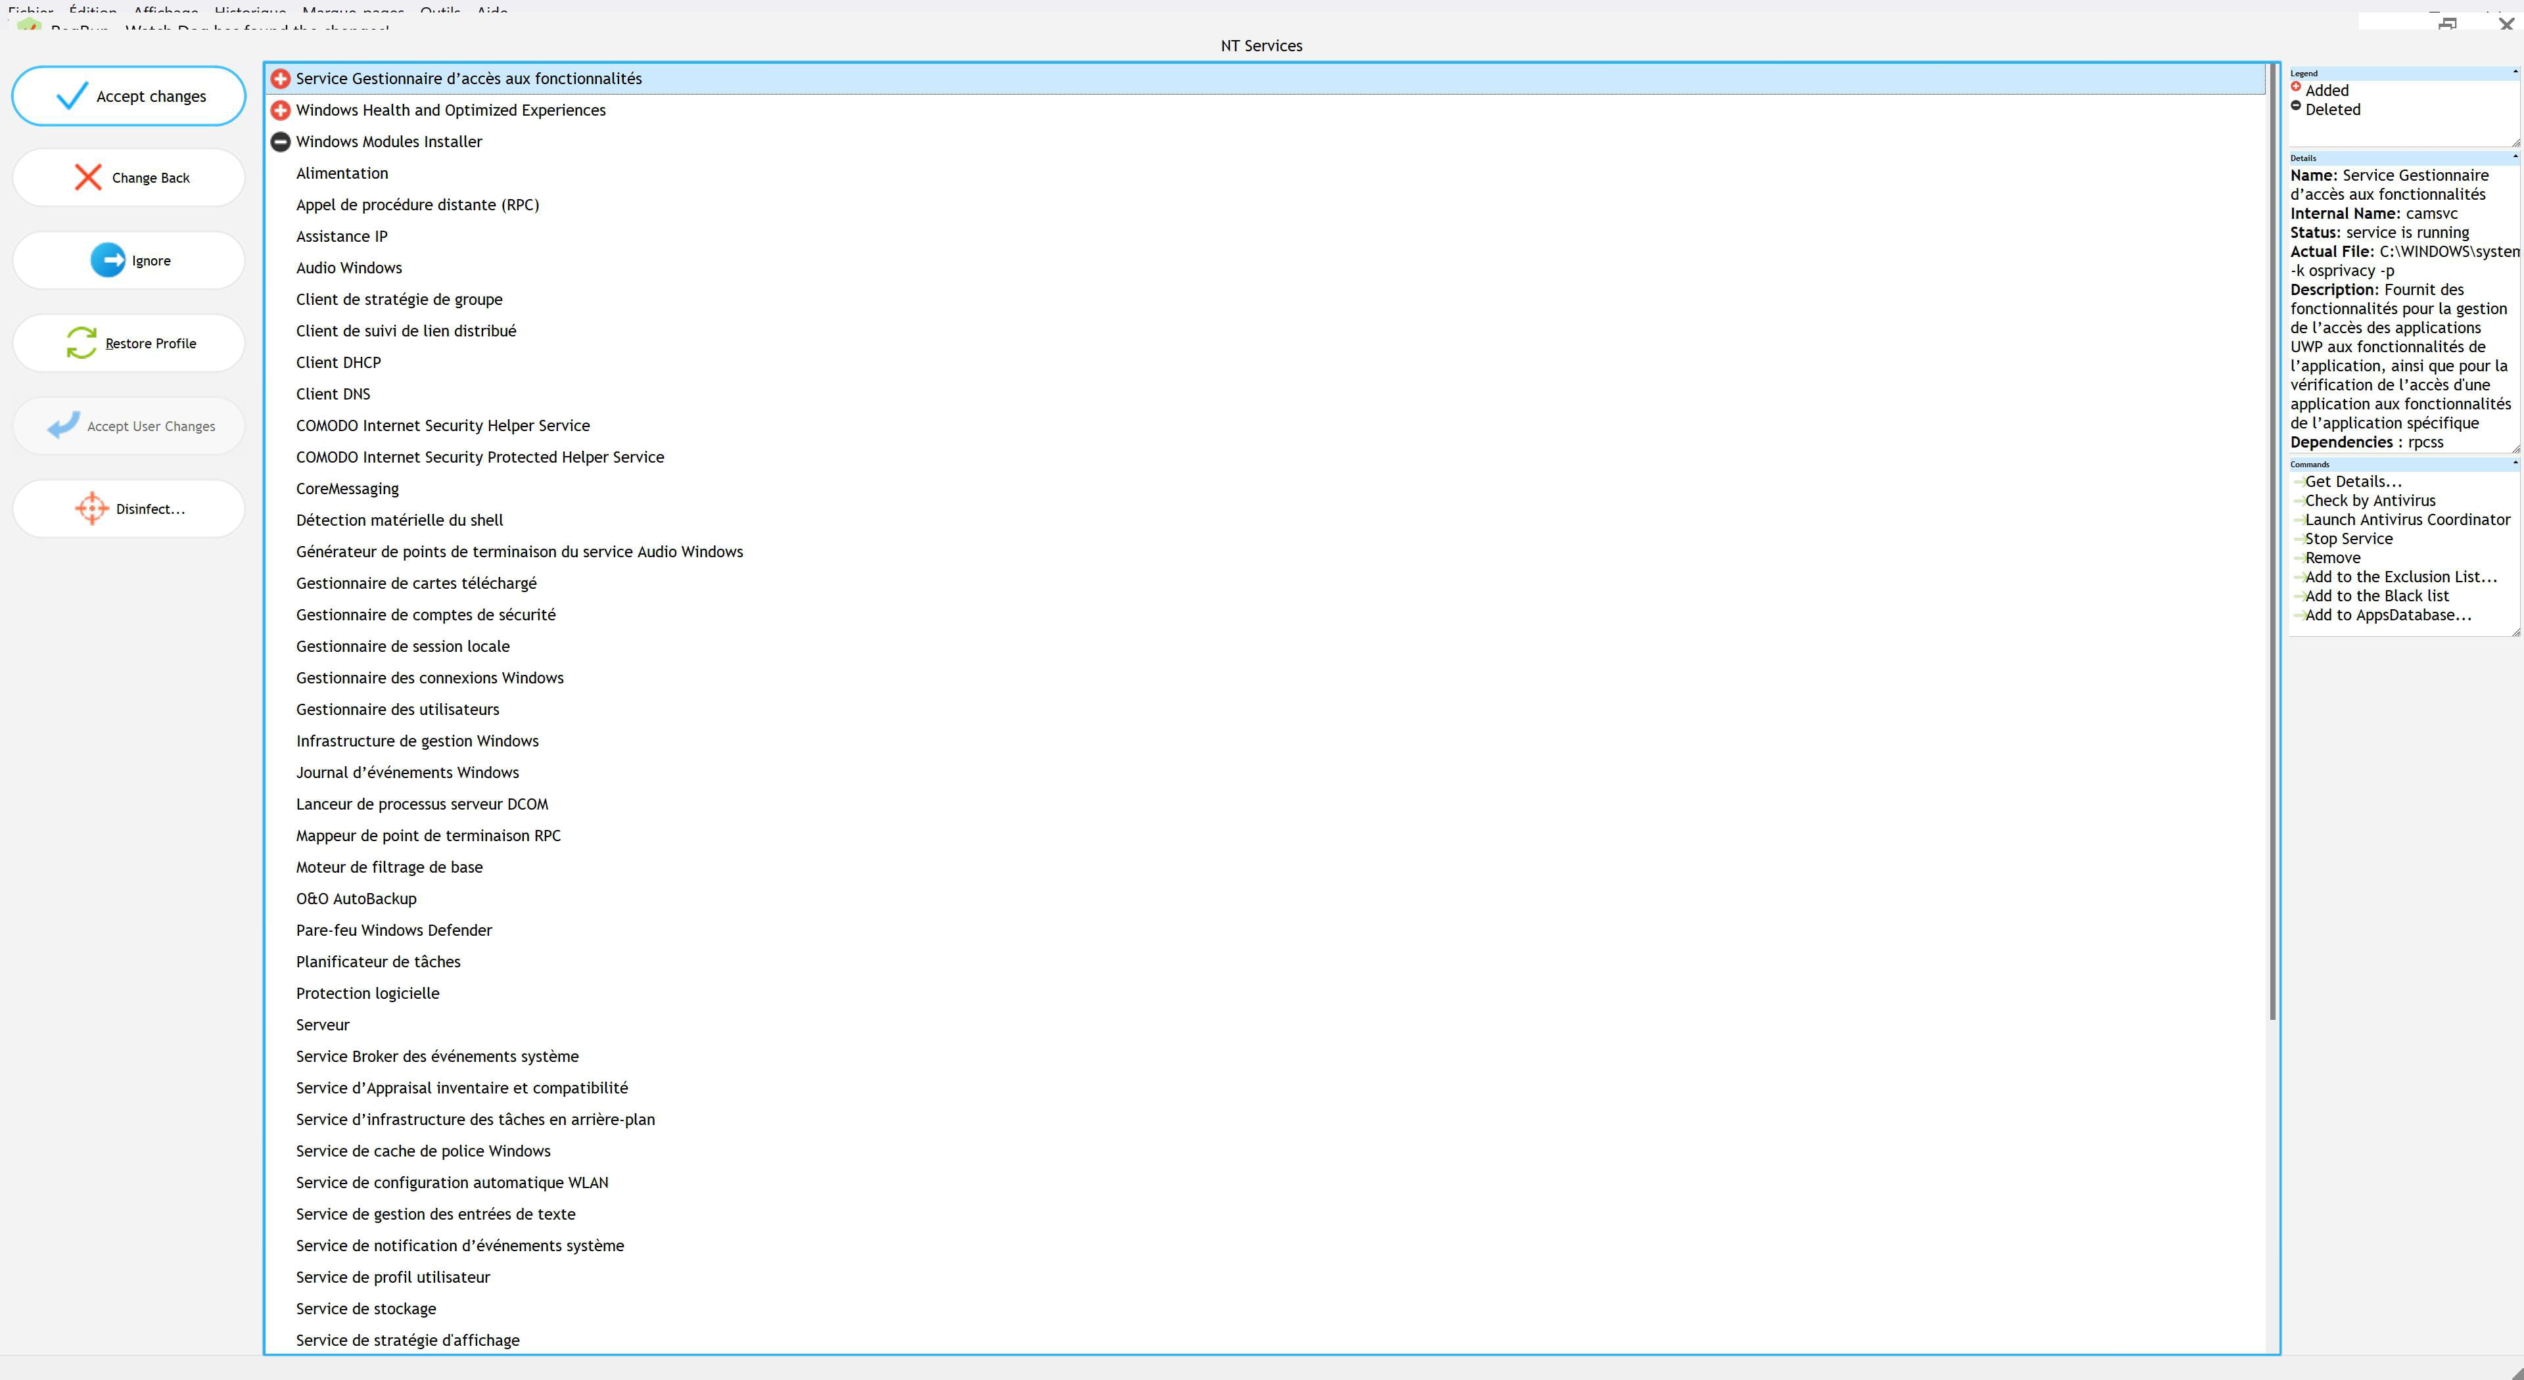Select Appel de procédure distante (RPC)
The height and width of the screenshot is (1380, 2524).
pyautogui.click(x=417, y=204)
